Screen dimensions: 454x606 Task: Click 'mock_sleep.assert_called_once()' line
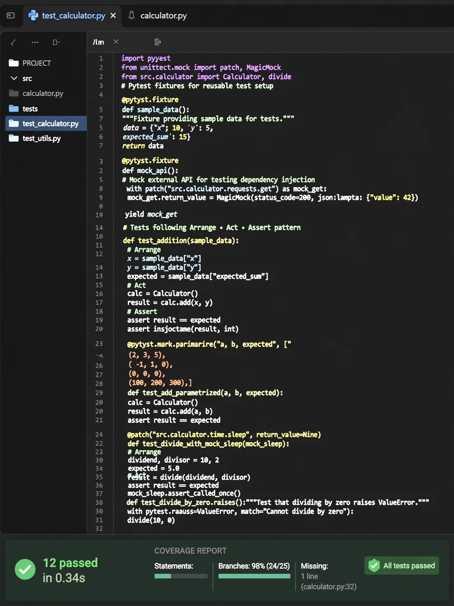[184, 493]
